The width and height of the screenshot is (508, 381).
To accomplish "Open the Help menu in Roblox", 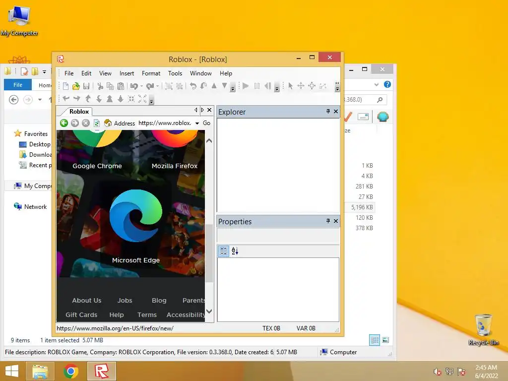I will tap(226, 73).
